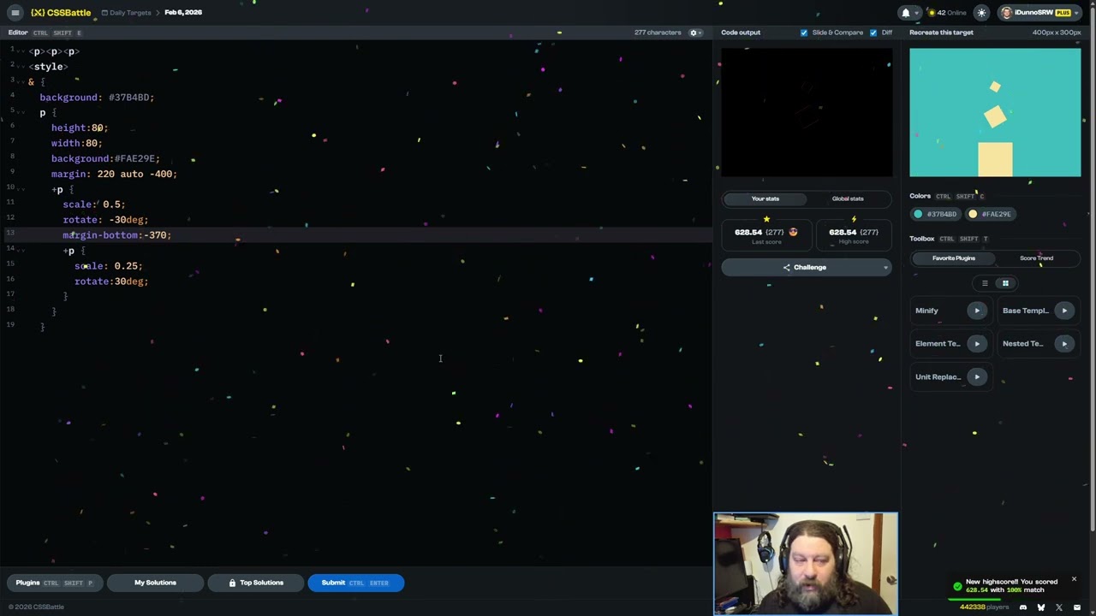Run the Base Template plugin
Screen dimensions: 1096x616
click(x=1064, y=311)
